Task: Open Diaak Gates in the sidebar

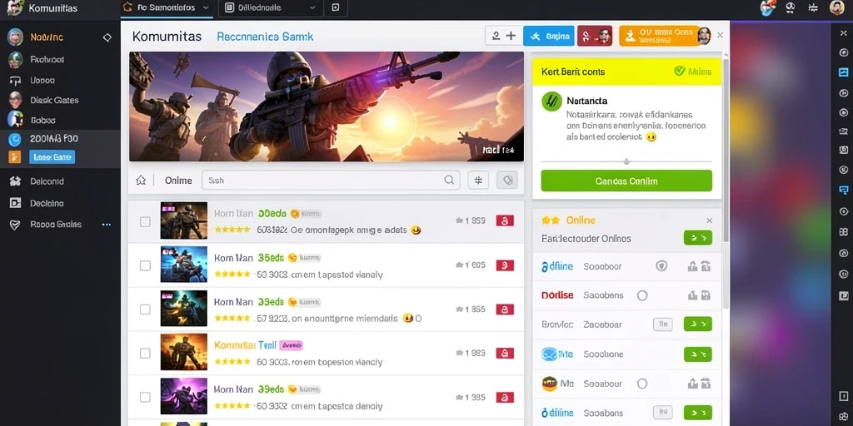Action: pyautogui.click(x=54, y=100)
